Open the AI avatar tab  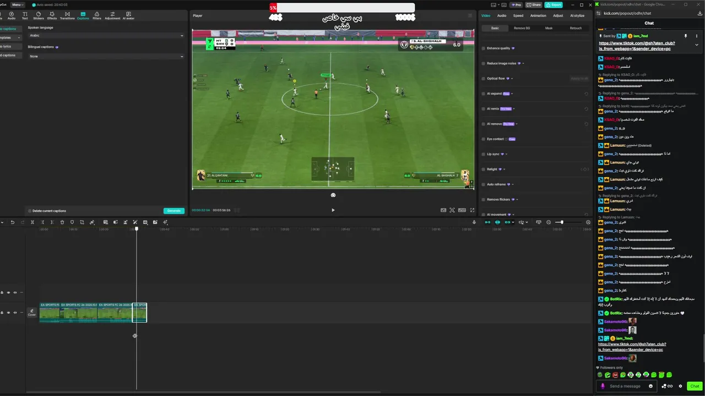click(x=128, y=15)
